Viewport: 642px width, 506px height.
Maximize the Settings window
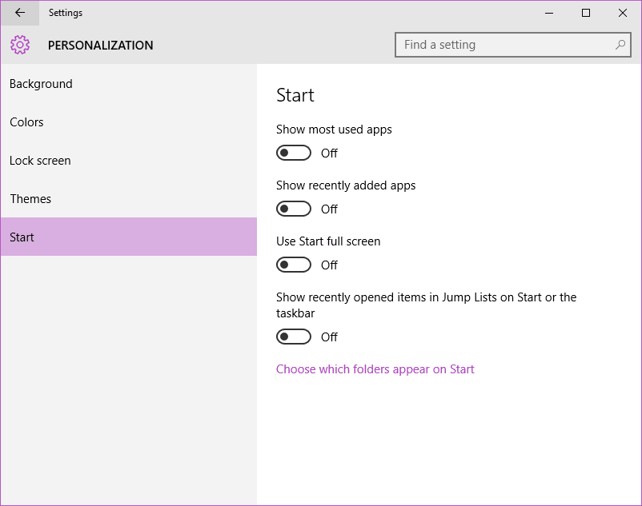click(586, 13)
